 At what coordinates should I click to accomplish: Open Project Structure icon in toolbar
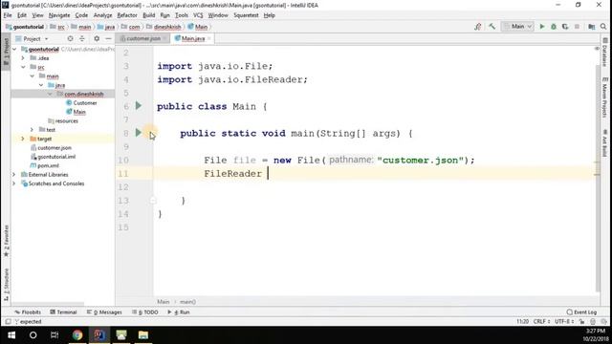point(592,27)
